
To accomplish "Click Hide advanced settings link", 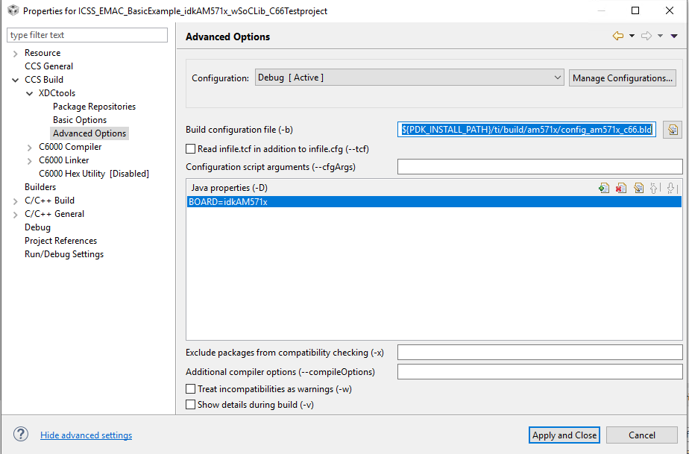I will tap(86, 435).
